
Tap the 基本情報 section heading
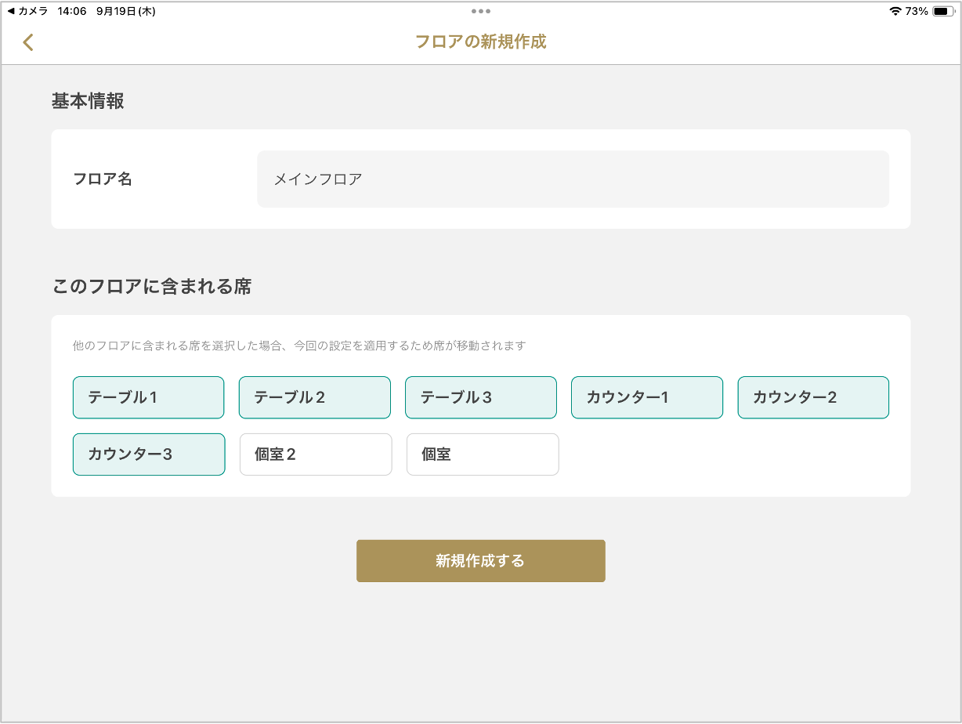pyautogui.click(x=88, y=101)
